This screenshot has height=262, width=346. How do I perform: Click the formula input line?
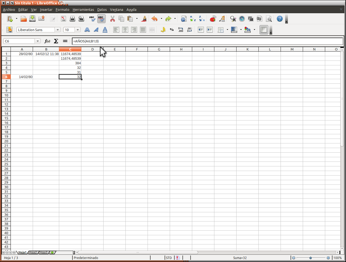[205, 41]
